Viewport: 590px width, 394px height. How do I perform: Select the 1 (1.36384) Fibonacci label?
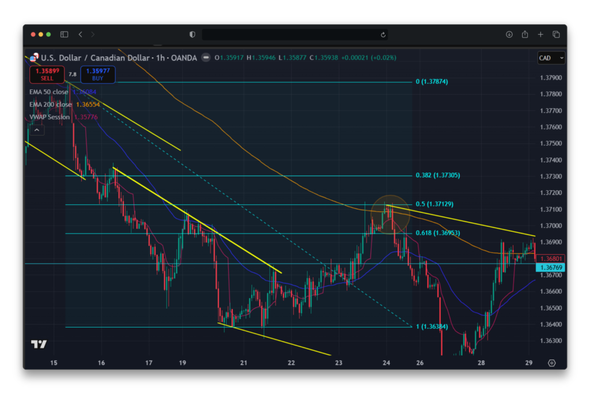point(432,327)
